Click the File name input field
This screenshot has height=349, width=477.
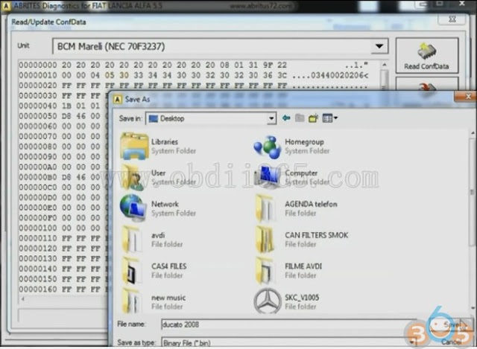[x=289, y=324]
